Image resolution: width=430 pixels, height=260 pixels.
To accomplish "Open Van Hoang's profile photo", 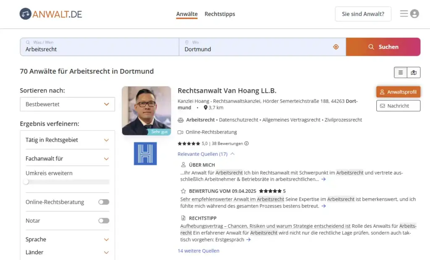I will coord(147,111).
